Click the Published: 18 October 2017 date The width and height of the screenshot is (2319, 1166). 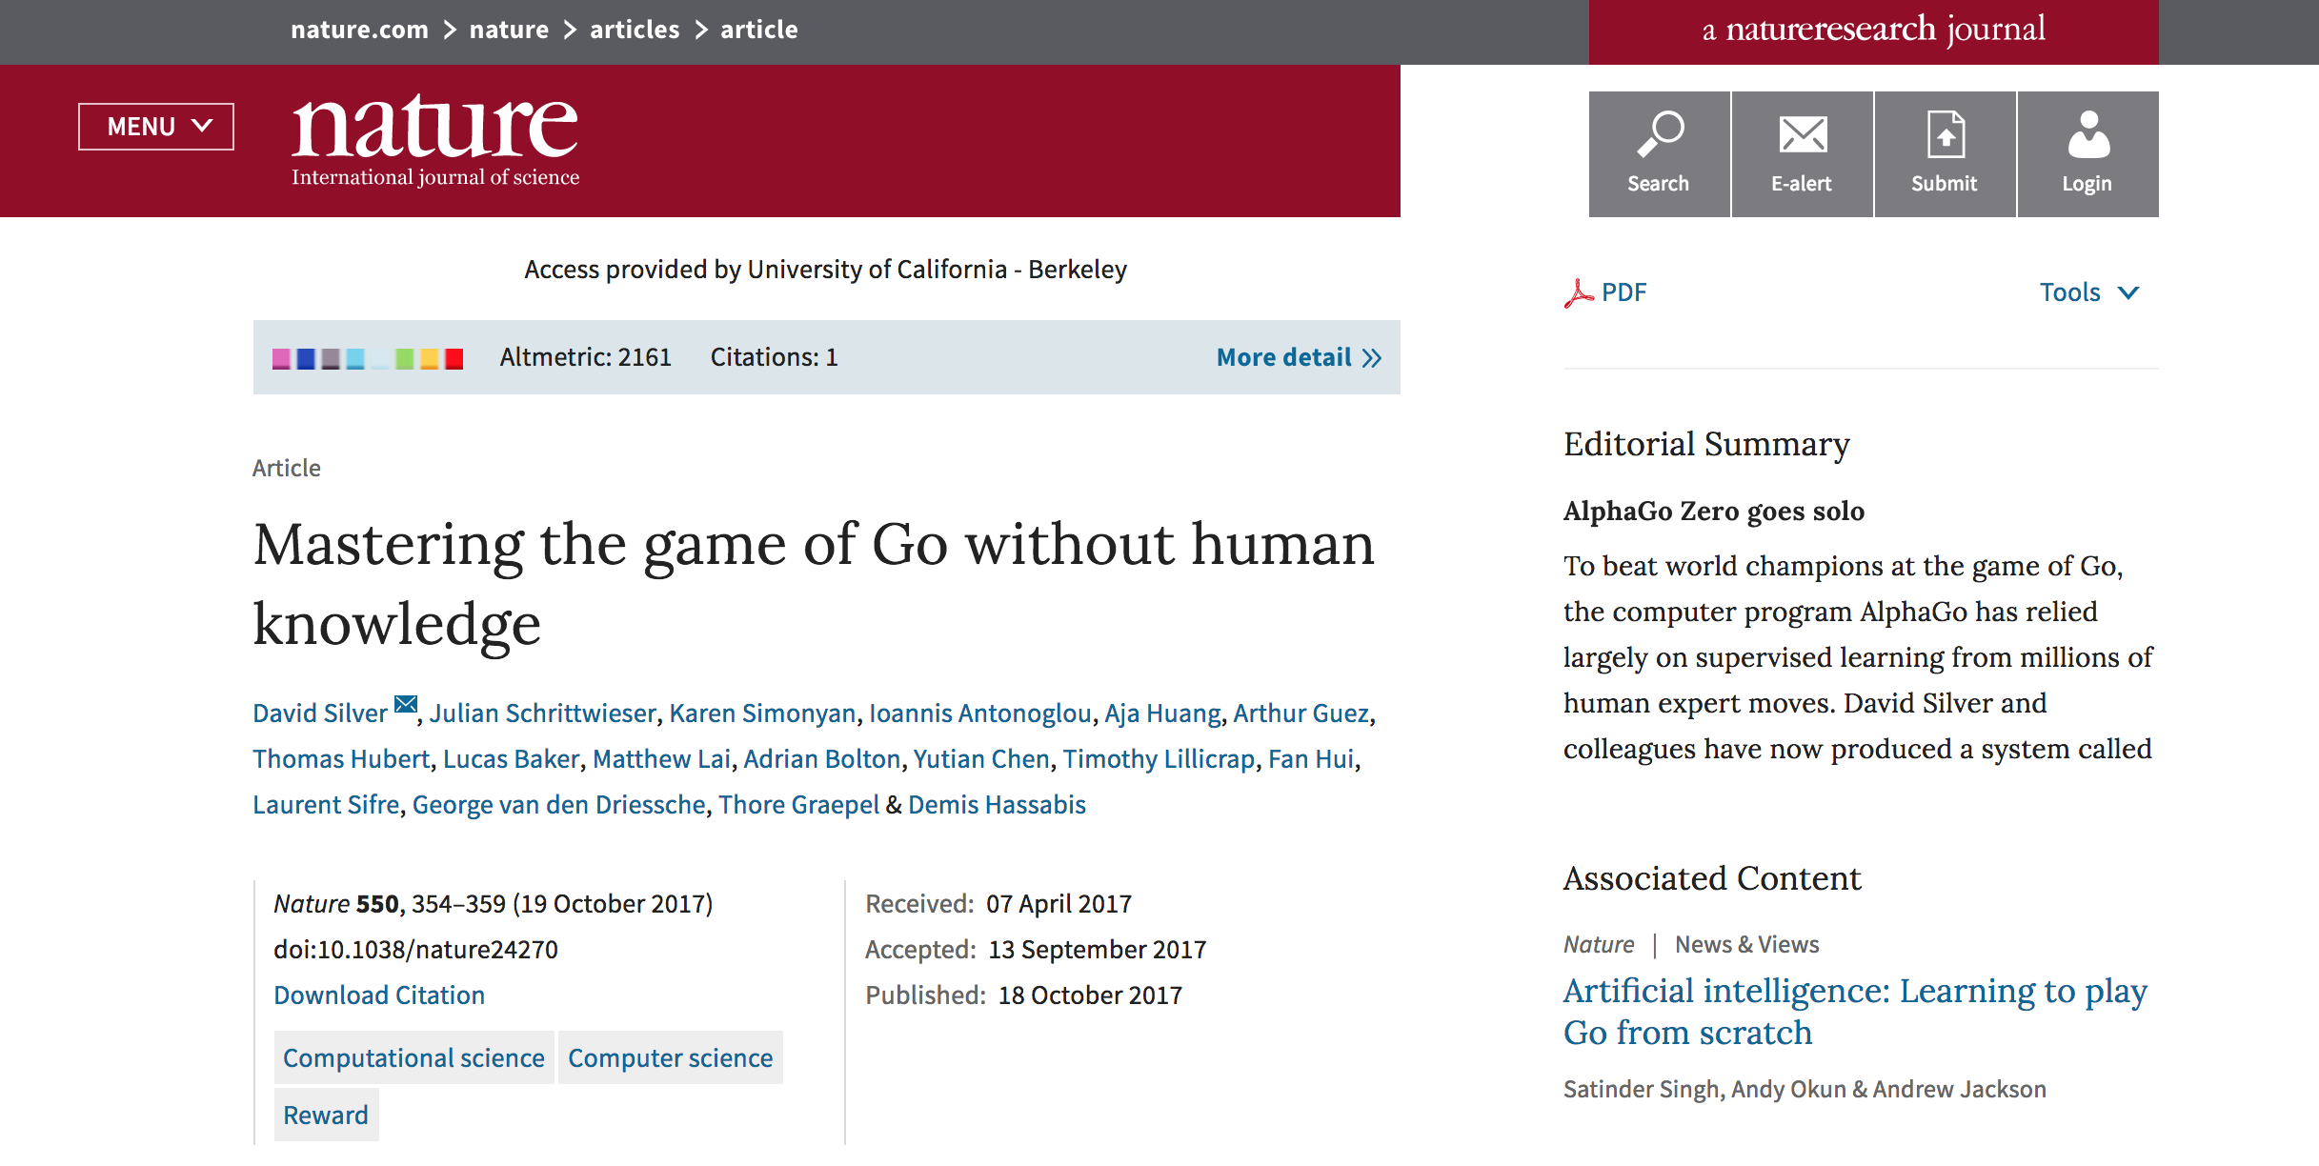tap(1024, 995)
